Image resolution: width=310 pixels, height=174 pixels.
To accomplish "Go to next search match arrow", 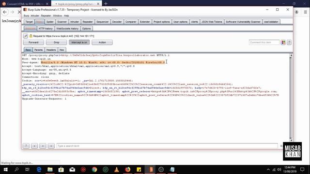I will pos(51,146).
